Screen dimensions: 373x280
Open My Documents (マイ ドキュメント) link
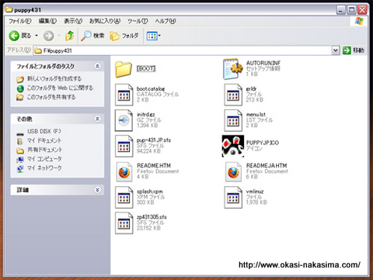[44, 140]
